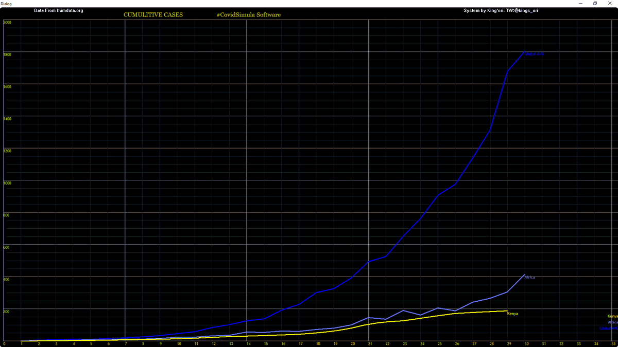Click the '30' x-axis day label

(526, 343)
